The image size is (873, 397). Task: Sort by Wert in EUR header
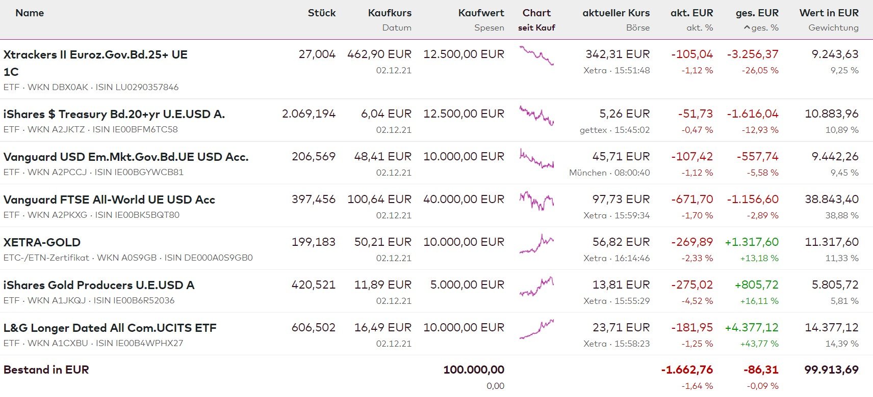point(829,13)
